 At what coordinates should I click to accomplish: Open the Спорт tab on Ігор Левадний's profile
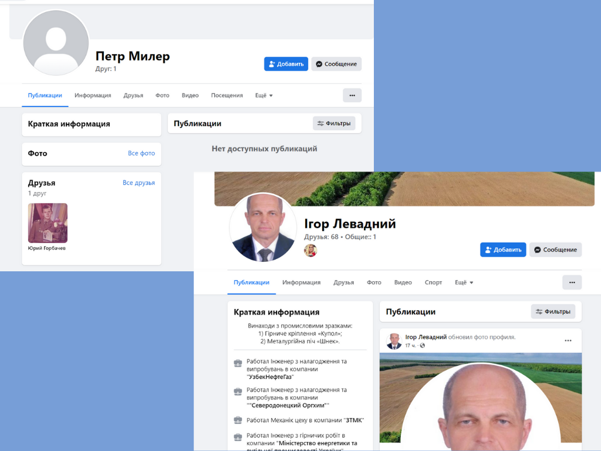click(x=433, y=282)
